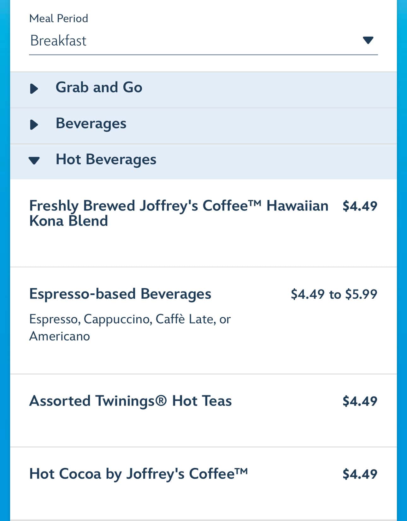Select Freshly Brewed Joffrey's Coffee Hawaiian item
Screen dimensions: 407x521
[x=179, y=206]
